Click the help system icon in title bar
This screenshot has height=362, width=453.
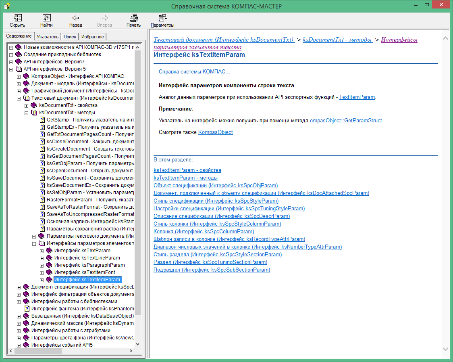(7, 6)
